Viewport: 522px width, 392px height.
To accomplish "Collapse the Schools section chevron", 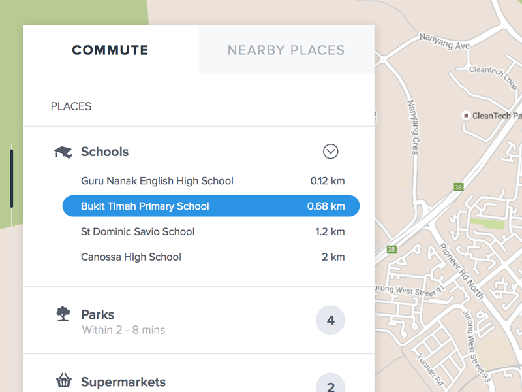I will click(x=331, y=152).
